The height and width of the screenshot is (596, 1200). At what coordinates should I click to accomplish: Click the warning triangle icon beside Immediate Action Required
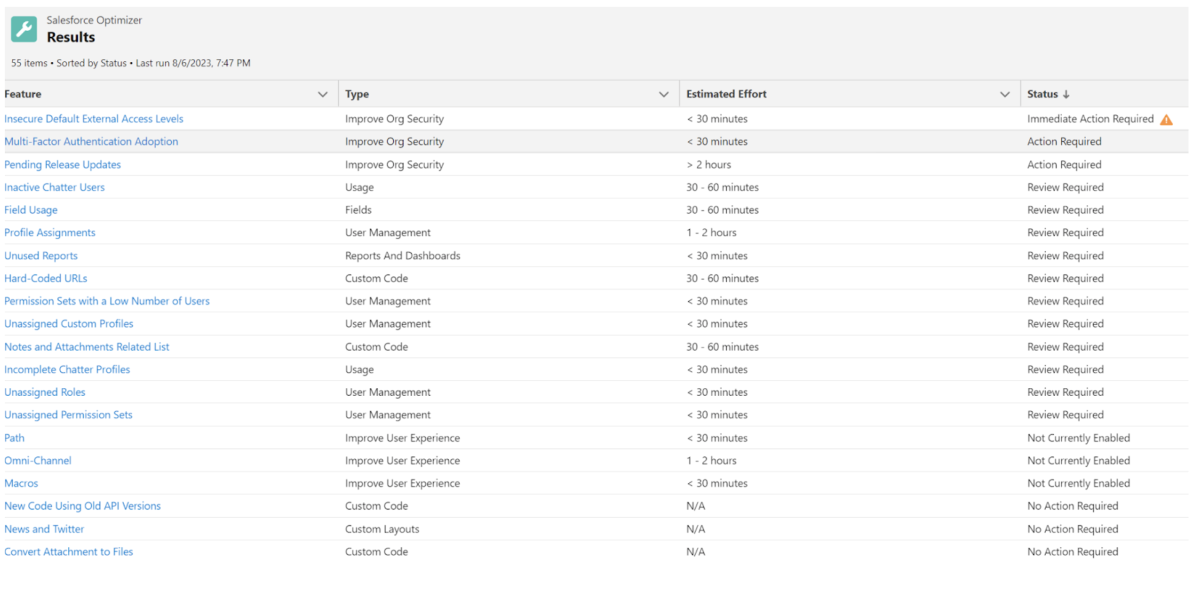[1166, 119]
